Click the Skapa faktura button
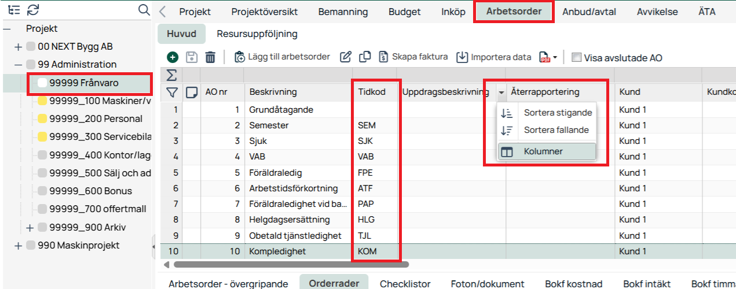This screenshot has width=736, height=289. (x=413, y=57)
